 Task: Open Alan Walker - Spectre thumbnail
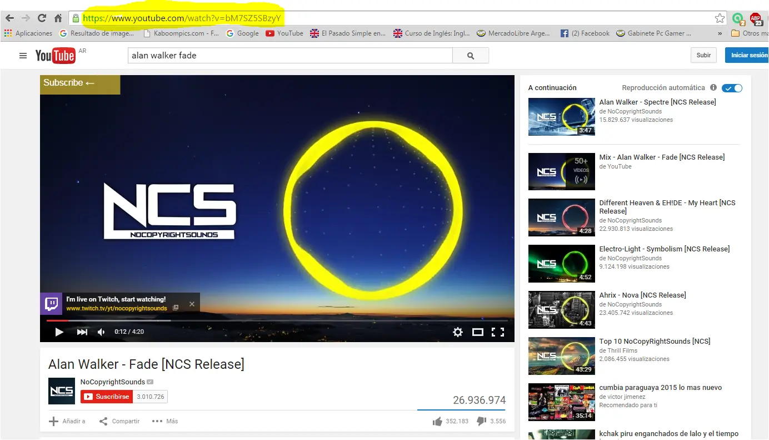click(x=562, y=117)
